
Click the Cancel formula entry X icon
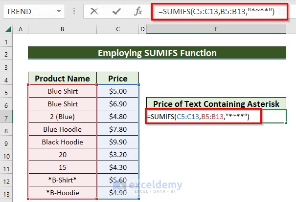pyautogui.click(x=94, y=11)
